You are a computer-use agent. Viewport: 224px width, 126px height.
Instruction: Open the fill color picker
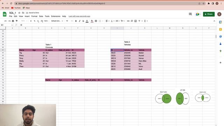92,21
